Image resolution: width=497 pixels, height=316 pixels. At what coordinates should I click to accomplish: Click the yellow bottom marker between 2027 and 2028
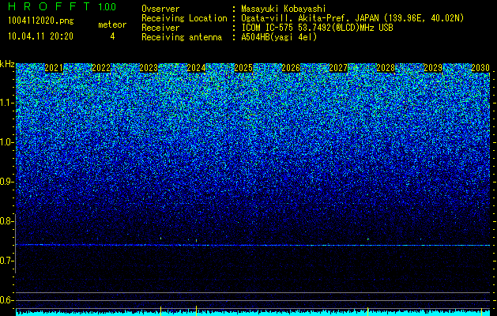coord(367,311)
